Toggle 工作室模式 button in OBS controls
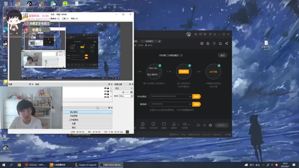299x168 pixels. click(x=87, y=120)
